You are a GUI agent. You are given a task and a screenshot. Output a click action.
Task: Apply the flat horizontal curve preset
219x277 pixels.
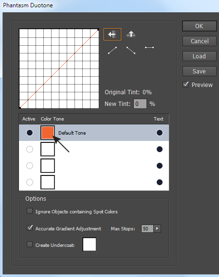[149, 47]
